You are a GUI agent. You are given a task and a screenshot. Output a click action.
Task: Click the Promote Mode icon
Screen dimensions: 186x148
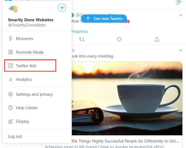pyautogui.click(x=11, y=52)
